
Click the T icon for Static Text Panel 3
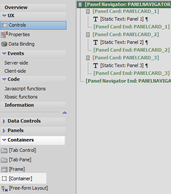coord(96,66)
